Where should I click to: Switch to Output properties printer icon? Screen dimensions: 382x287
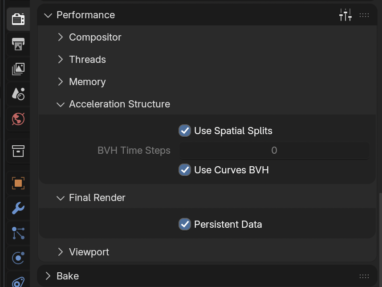pyautogui.click(x=18, y=44)
